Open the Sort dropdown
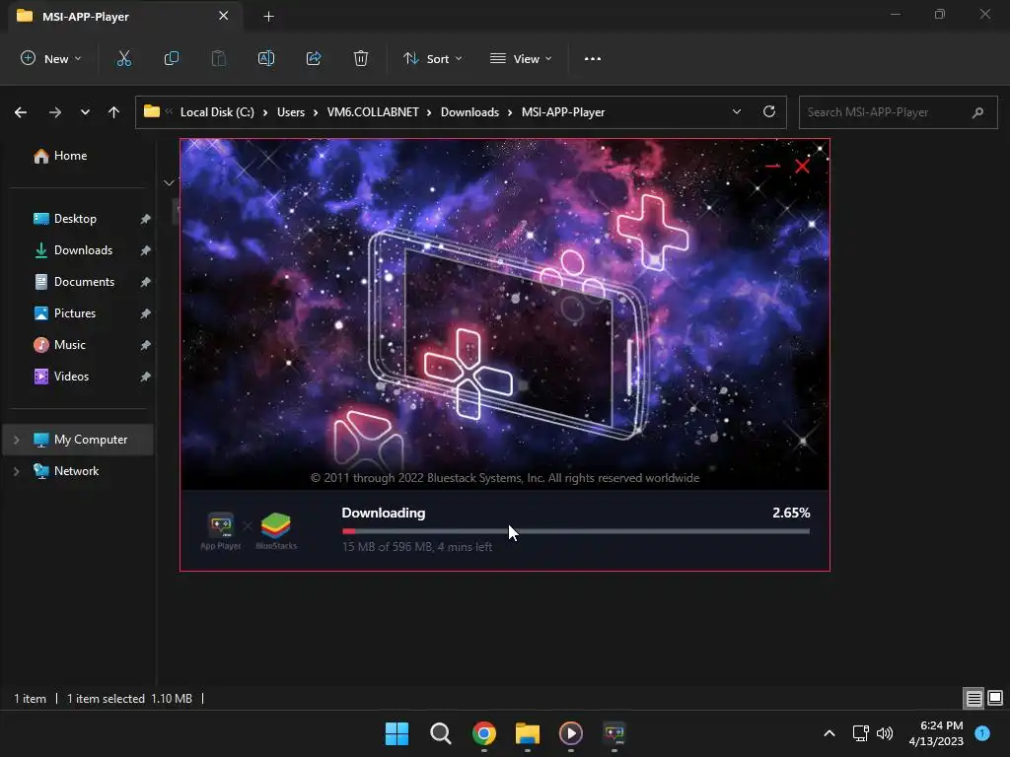The width and height of the screenshot is (1010, 757). [432, 58]
